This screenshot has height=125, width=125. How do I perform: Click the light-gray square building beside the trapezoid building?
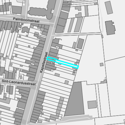[92, 105]
